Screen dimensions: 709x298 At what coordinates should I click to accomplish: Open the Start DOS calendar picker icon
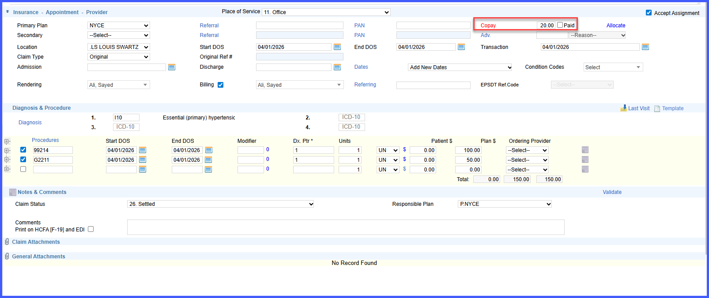pos(337,47)
